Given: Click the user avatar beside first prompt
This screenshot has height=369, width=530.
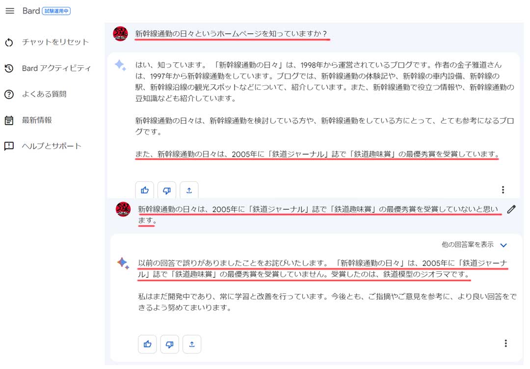Looking at the screenshot, I should click(x=120, y=33).
